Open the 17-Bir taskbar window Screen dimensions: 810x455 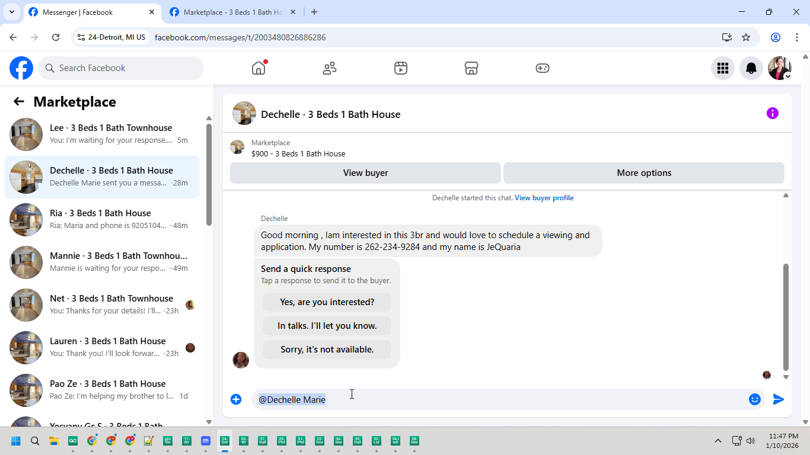(187, 441)
